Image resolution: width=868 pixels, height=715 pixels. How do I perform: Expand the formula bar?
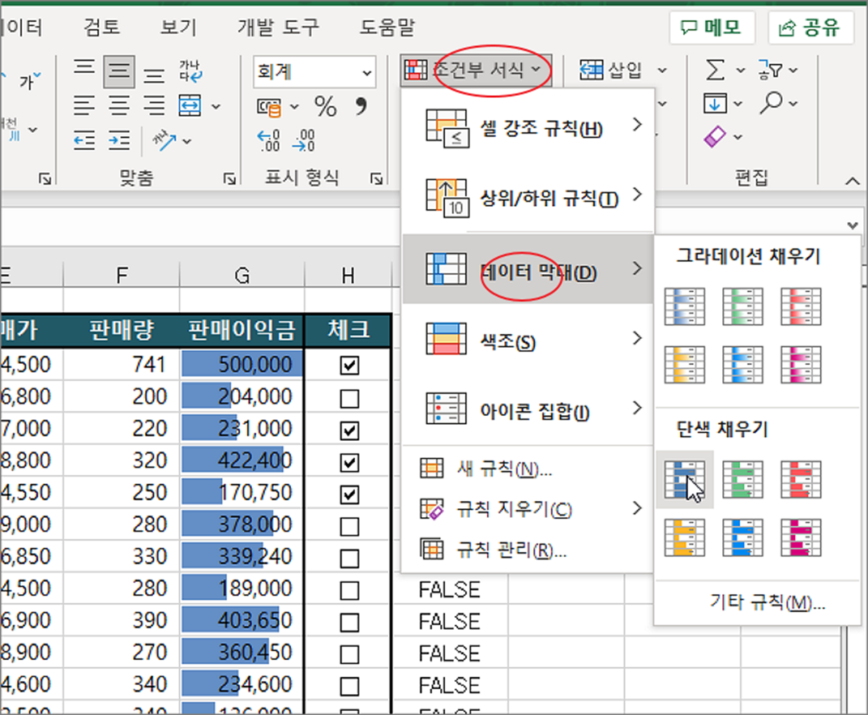853,225
